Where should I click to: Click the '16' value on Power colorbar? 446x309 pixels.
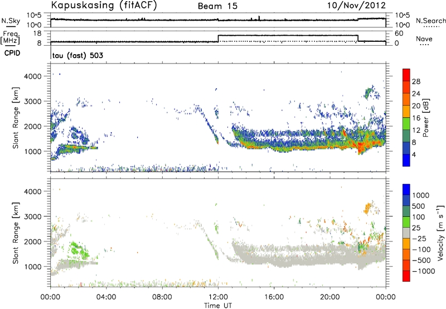[416, 118]
